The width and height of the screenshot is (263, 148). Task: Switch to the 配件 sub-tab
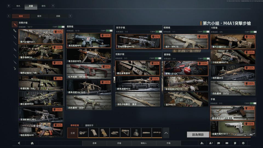click(39, 16)
